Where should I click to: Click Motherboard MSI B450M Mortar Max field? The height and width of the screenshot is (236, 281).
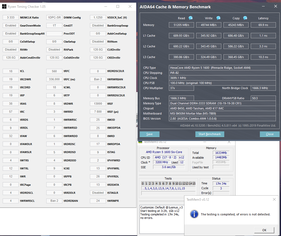pos(222,113)
